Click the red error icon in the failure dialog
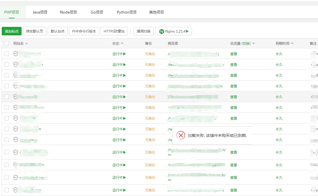 (x=181, y=135)
